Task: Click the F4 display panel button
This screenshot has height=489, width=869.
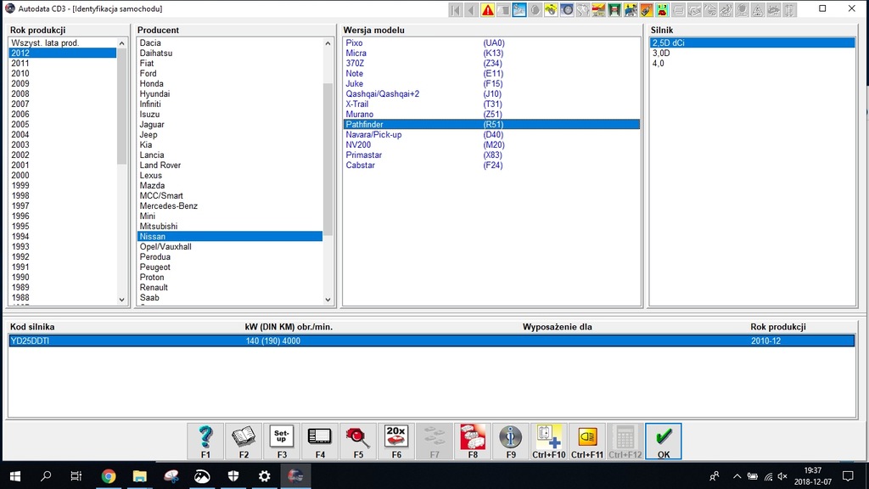Action: tap(320, 441)
